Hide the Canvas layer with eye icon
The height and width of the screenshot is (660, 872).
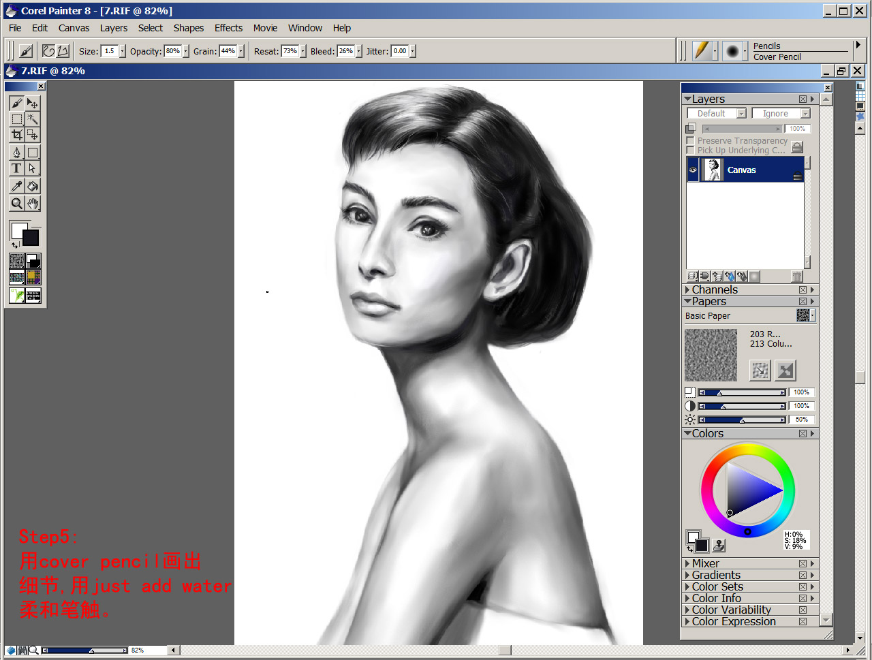[694, 170]
